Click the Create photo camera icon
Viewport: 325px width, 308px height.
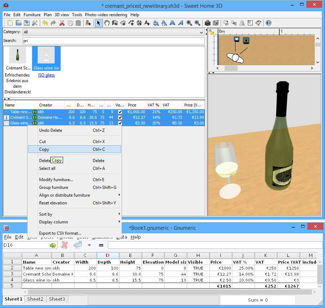[208, 23]
